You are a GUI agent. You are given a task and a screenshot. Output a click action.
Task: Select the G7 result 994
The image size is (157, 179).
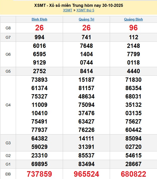click(39, 37)
